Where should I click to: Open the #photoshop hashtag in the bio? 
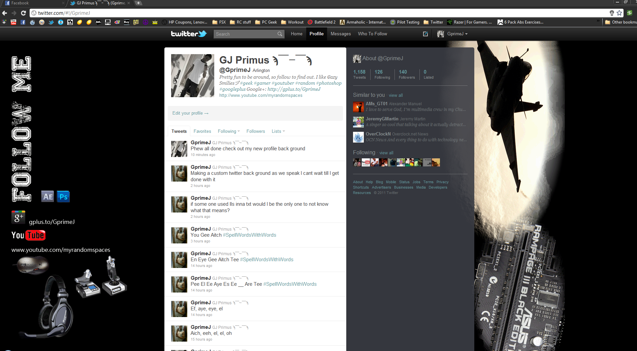click(x=329, y=83)
